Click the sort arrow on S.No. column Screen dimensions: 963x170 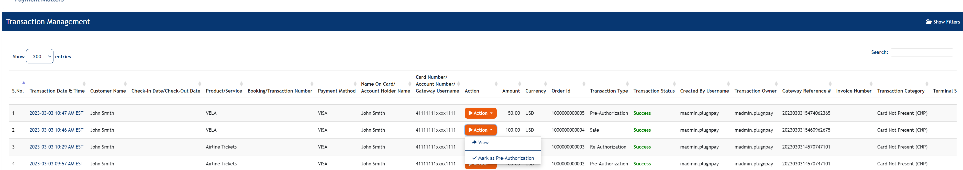(24, 83)
